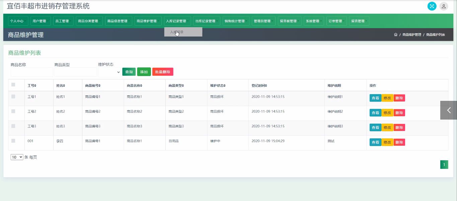Screen dimensions: 457x201
Task: Expand the 入库记录管理 menu
Action: click(177, 21)
